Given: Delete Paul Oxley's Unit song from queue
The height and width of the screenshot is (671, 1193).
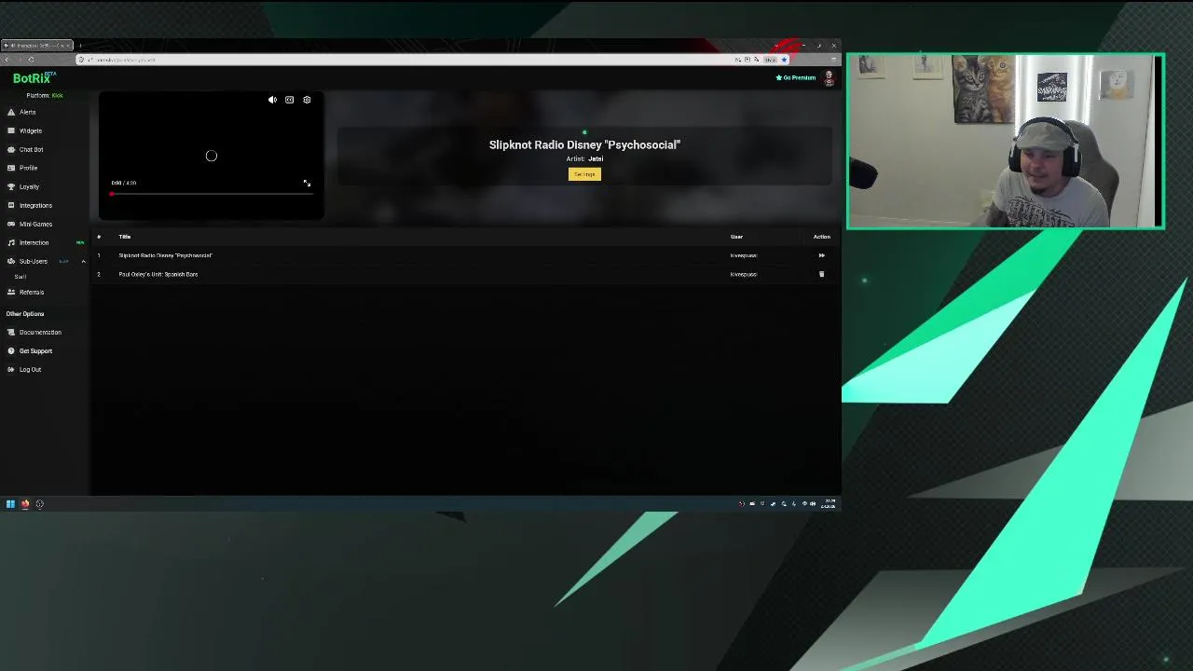Looking at the screenshot, I should 821,274.
